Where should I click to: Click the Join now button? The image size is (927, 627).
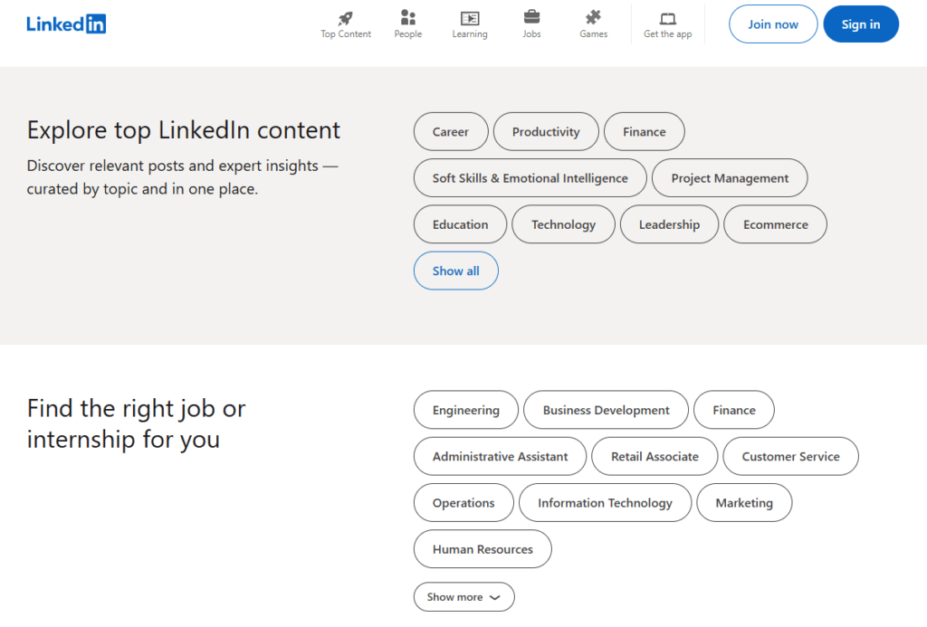click(773, 24)
